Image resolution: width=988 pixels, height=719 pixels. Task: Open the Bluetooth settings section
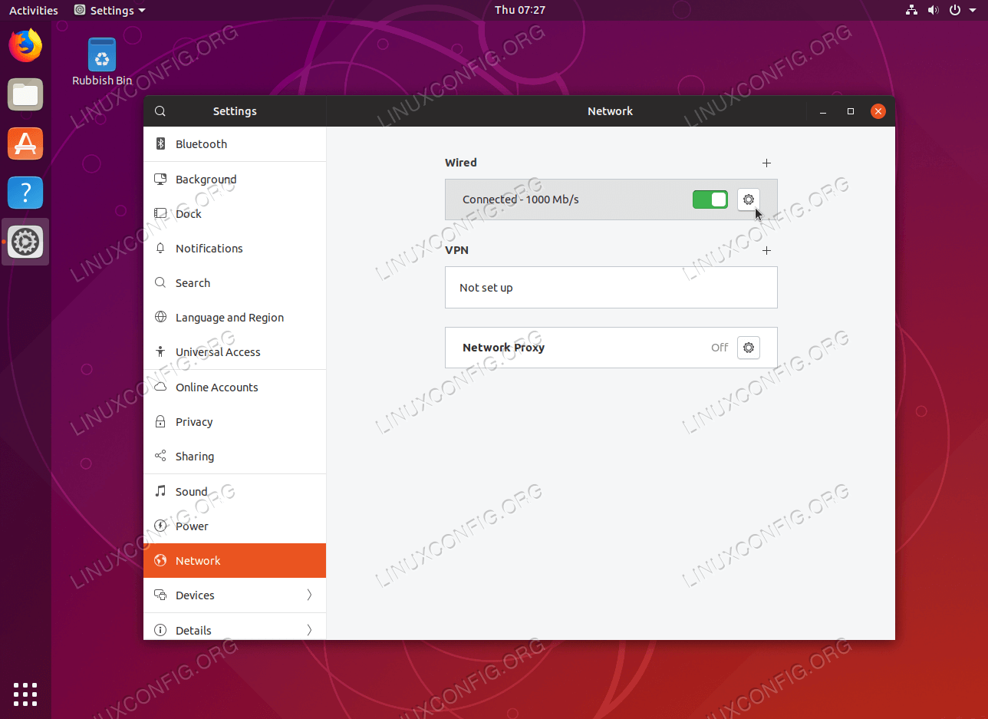[201, 144]
